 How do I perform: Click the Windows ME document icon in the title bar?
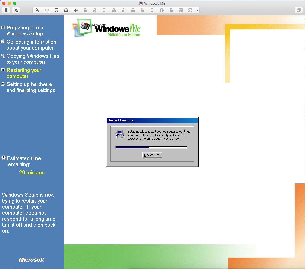141,3
